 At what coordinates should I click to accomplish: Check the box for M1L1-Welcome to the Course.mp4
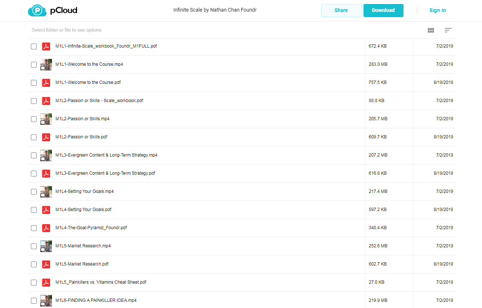(34, 65)
